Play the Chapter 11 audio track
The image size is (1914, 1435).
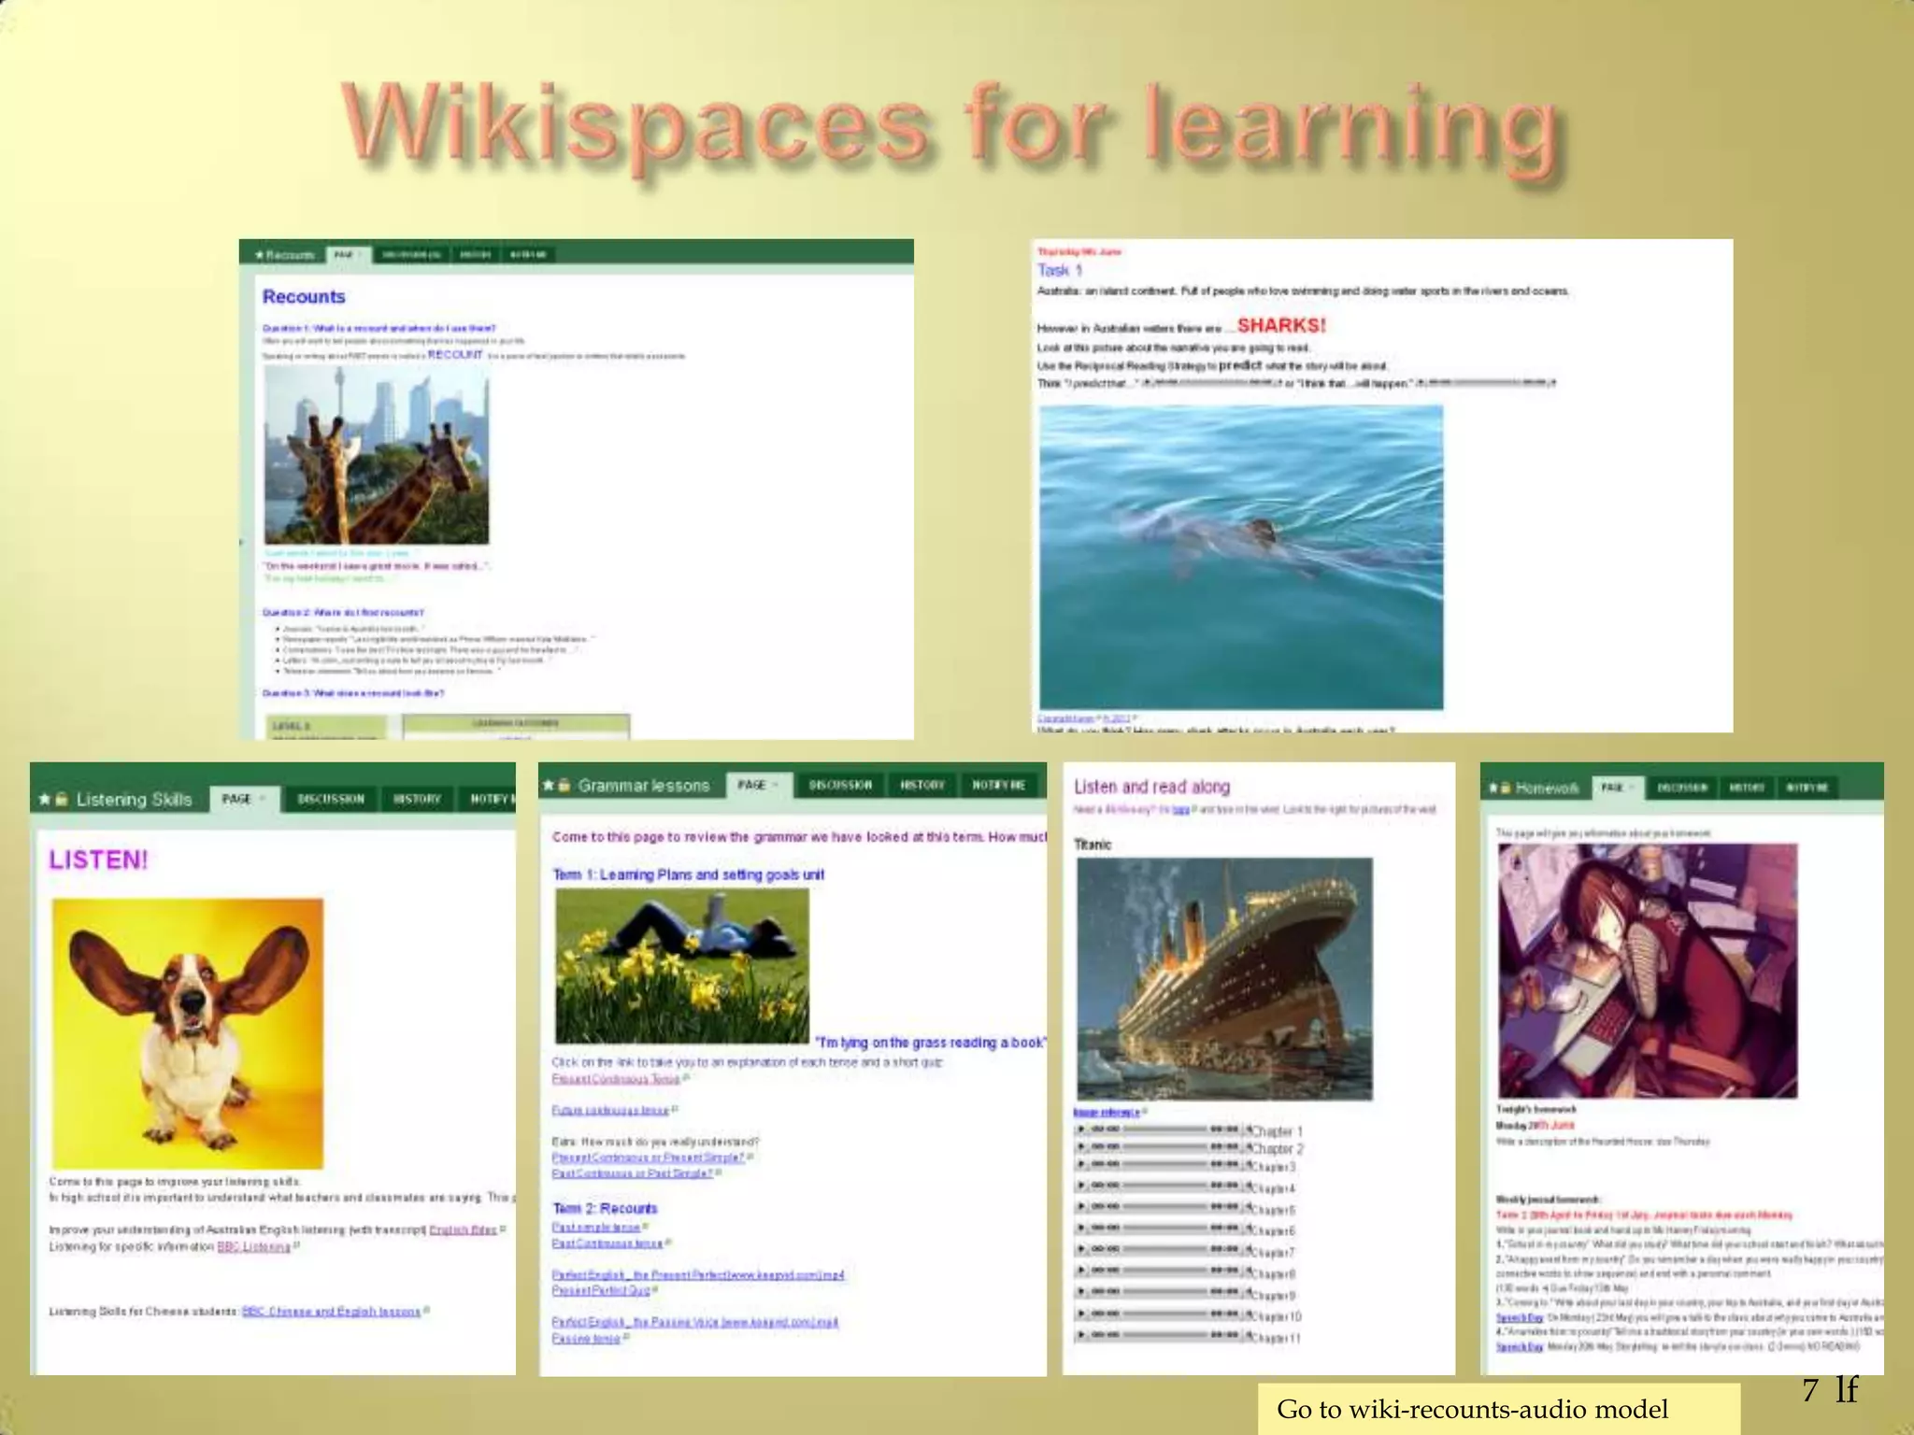(1081, 1335)
